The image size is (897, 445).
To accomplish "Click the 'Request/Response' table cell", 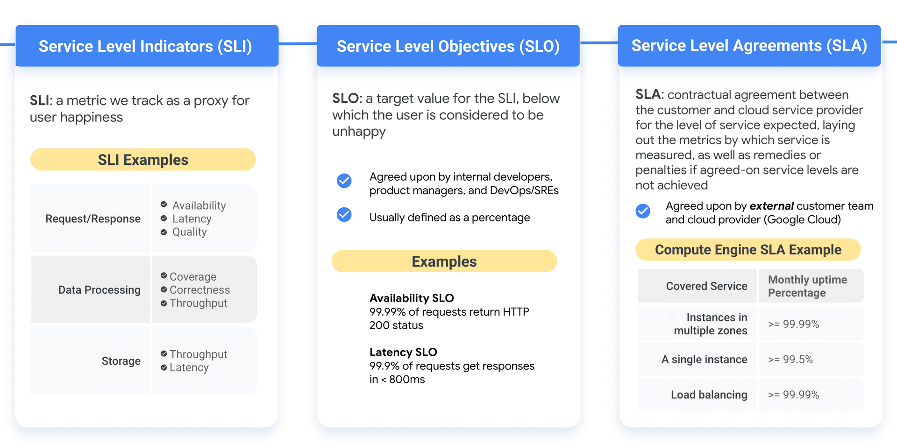I will tap(91, 219).
